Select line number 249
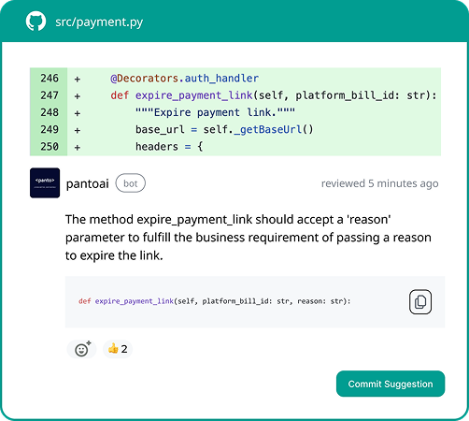The height and width of the screenshot is (421, 469). (x=50, y=129)
